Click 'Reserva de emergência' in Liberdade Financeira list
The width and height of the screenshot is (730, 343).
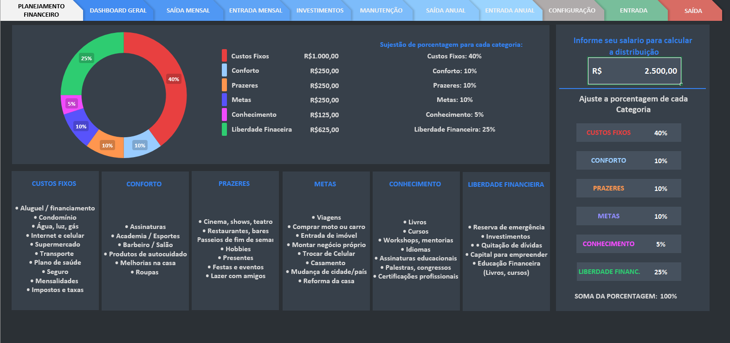[x=506, y=227]
